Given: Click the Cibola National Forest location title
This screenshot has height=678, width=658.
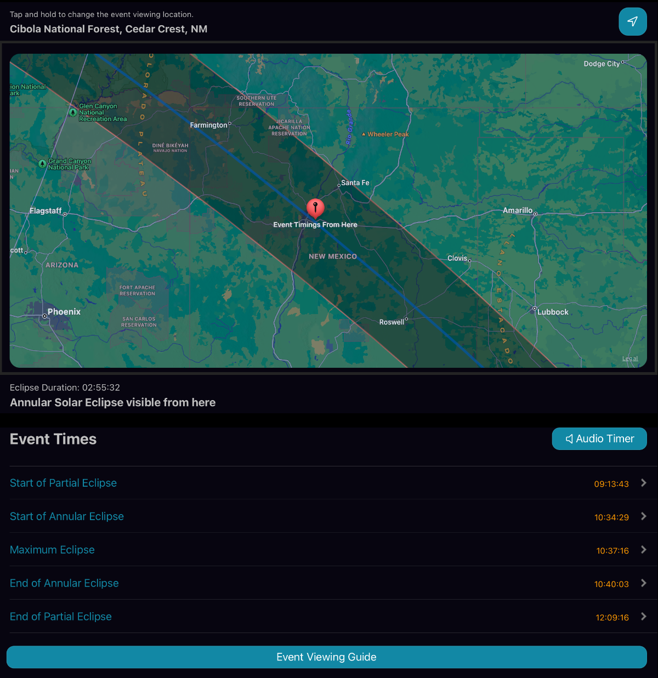Looking at the screenshot, I should tap(108, 29).
